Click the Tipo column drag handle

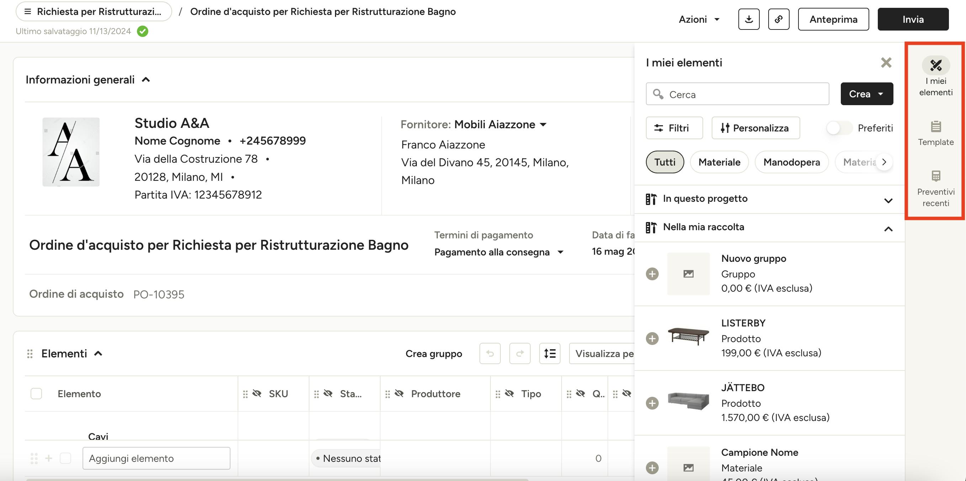coord(498,394)
